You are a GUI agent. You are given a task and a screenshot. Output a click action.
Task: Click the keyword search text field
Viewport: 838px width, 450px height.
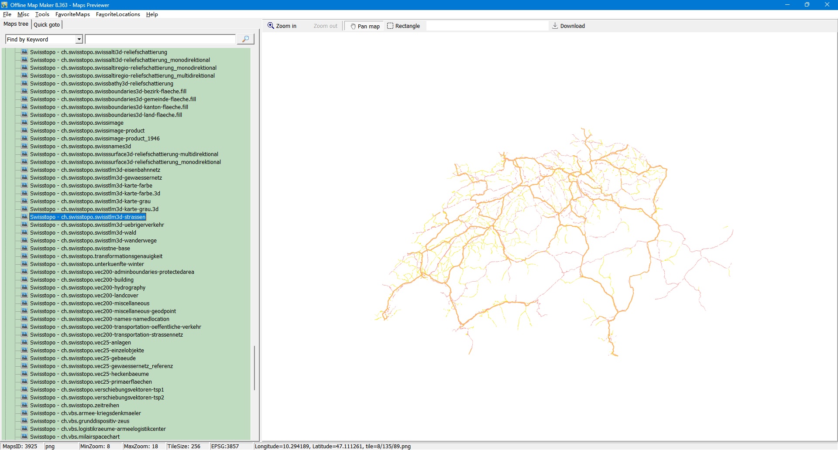coord(160,39)
